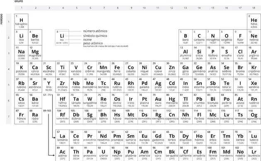Click the Actinium (Ac) actínio cell
The height and width of the screenshot is (161, 261).
coord(63,154)
